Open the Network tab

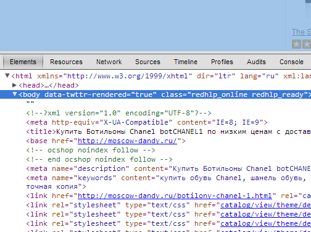109,62
